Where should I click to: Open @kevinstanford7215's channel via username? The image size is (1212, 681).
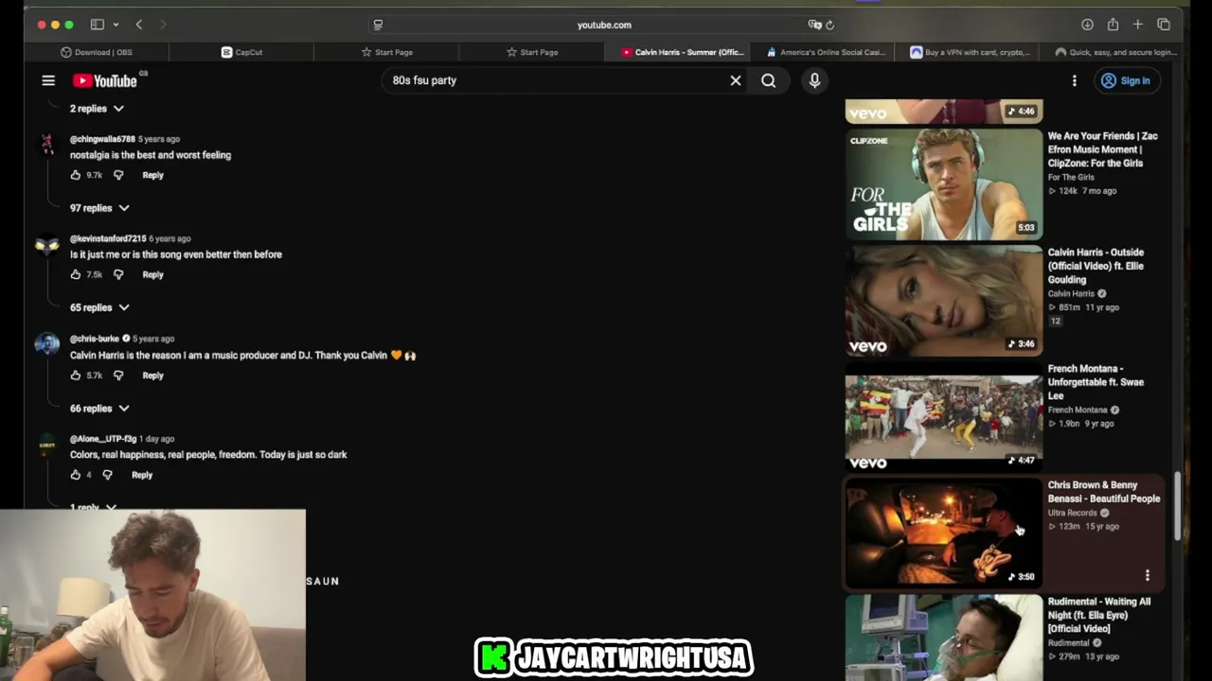click(x=108, y=238)
